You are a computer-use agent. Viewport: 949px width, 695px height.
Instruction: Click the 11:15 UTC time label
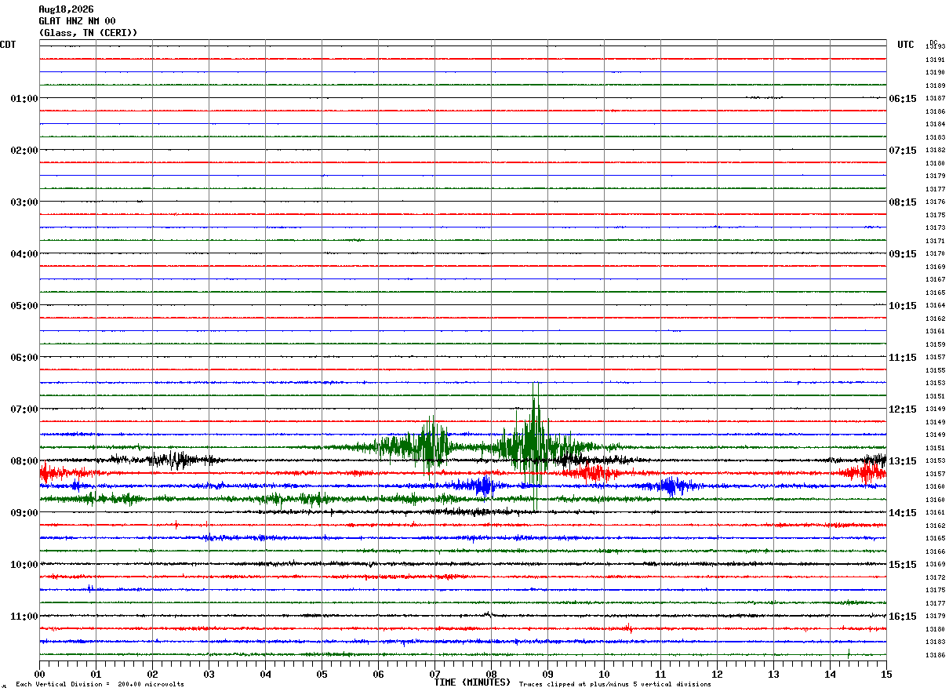click(903, 358)
